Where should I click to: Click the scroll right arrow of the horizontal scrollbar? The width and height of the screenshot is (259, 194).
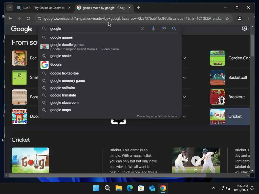248,175
